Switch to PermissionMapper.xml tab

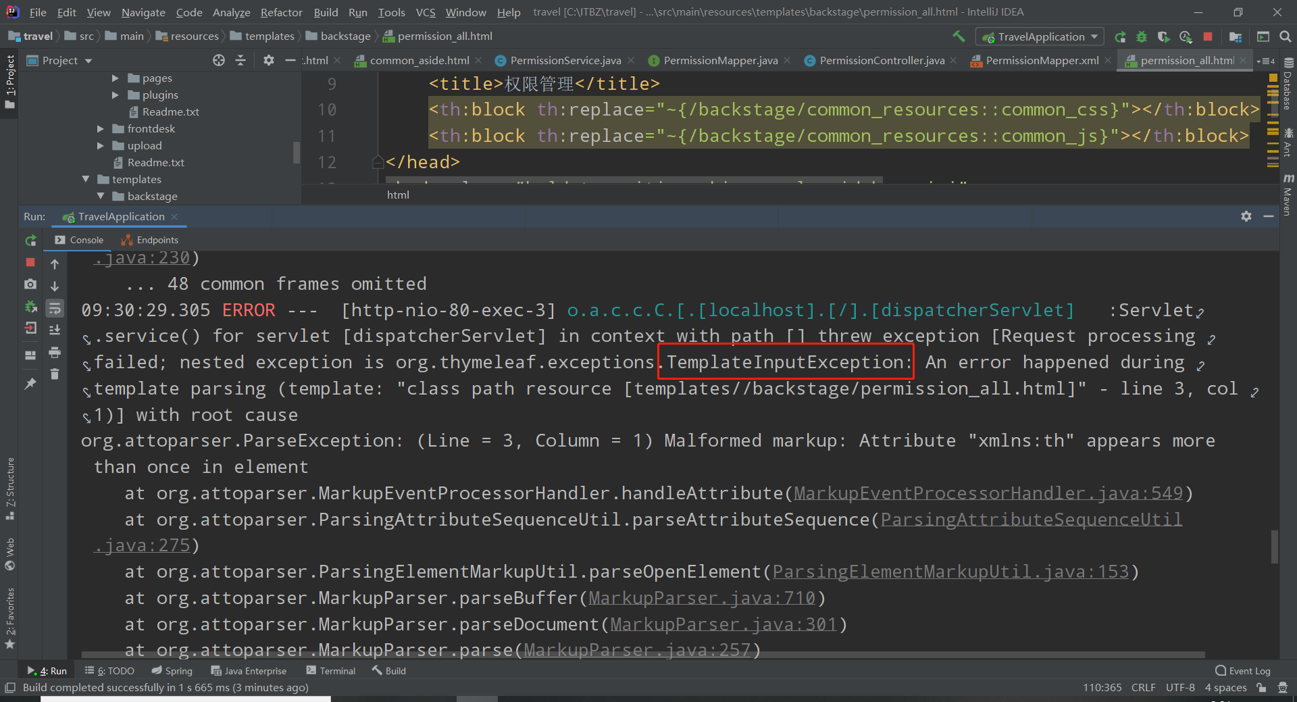tap(1042, 60)
